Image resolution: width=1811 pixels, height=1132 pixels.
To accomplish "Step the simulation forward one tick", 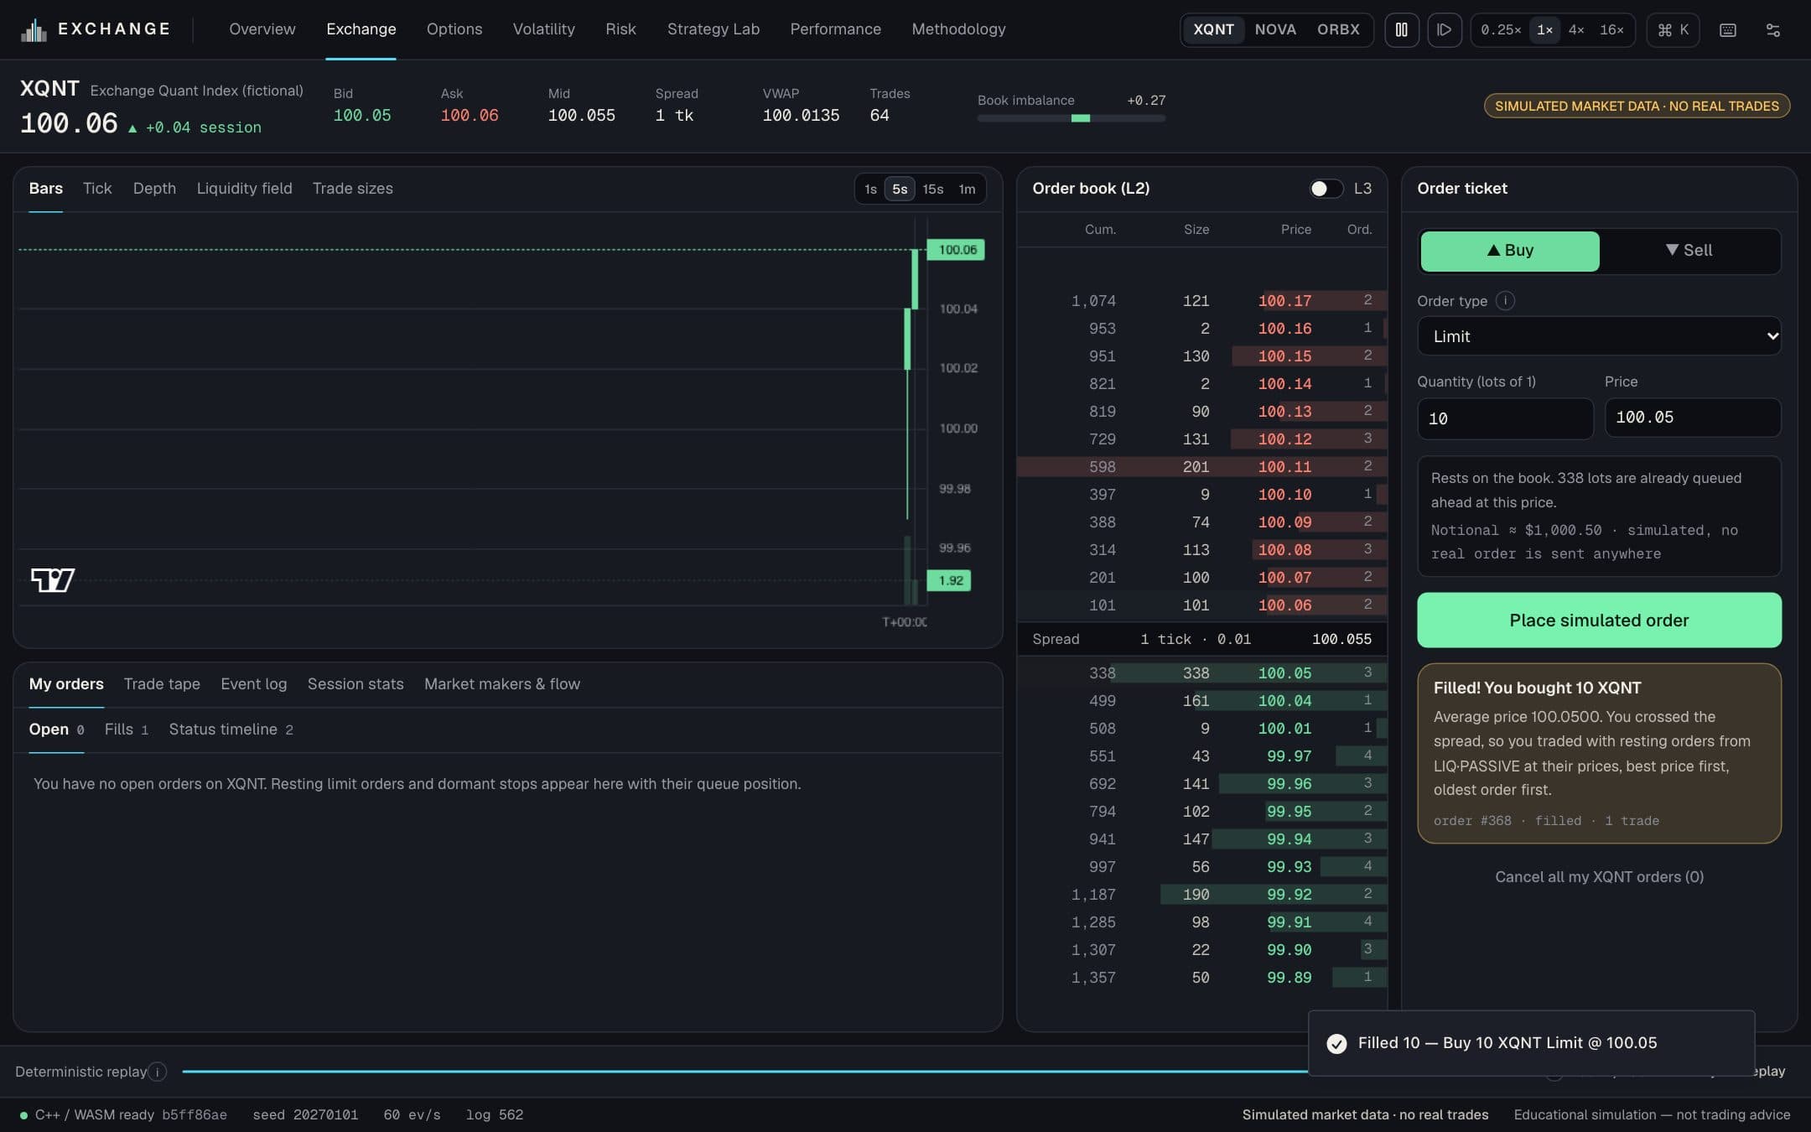I will pos(1444,29).
